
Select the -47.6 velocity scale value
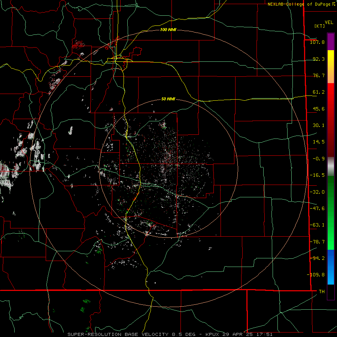(317, 209)
